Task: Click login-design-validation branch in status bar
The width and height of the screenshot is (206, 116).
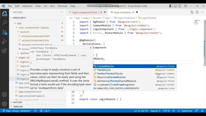Action: tap(17, 111)
